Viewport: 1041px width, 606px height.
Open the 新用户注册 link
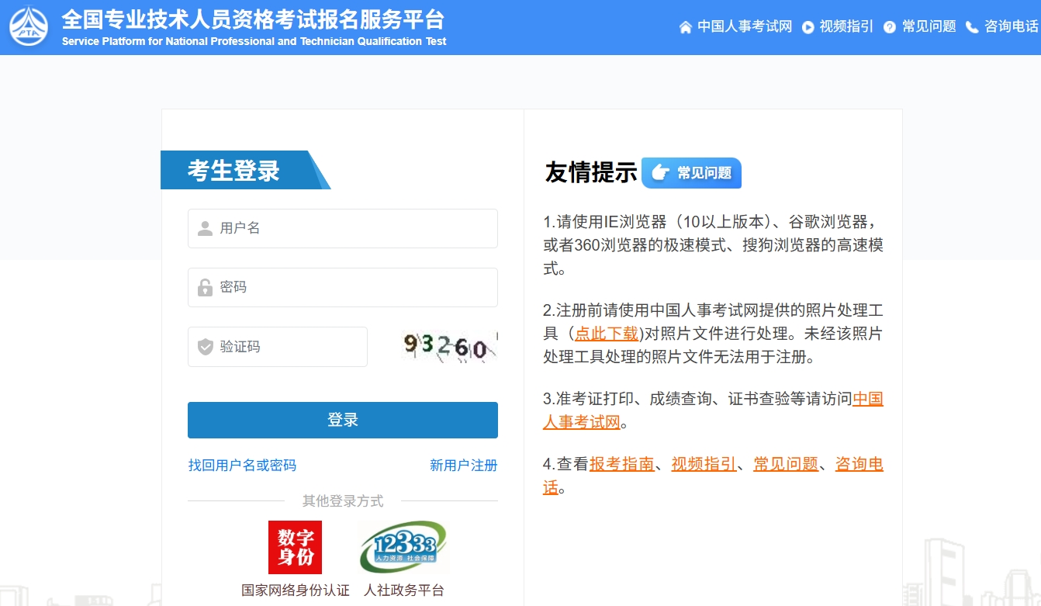pyautogui.click(x=463, y=466)
